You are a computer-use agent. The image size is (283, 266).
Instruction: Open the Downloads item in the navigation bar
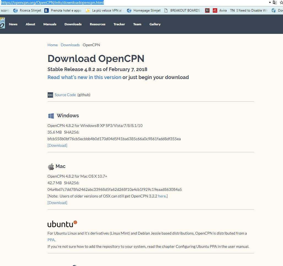pyautogui.click(x=73, y=24)
